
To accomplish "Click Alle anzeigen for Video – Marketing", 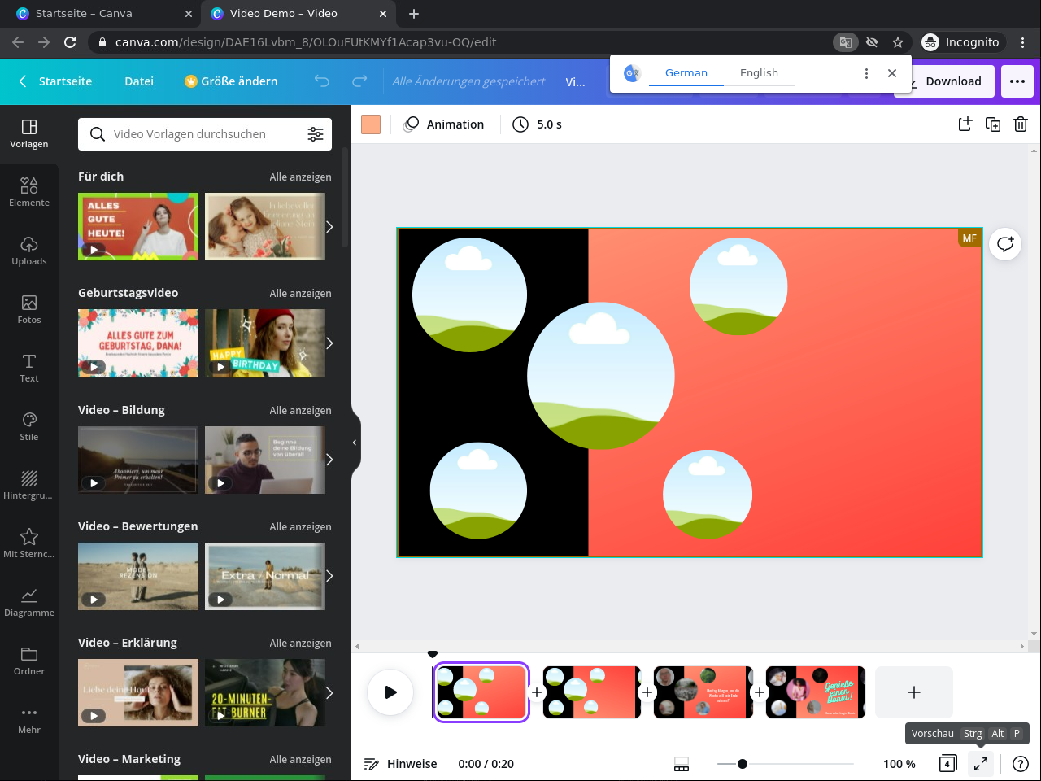I will (301, 760).
